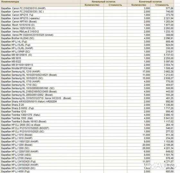This screenshot has width=180, height=173.
Task: Click the row Барабан Ricoh 1015/1018 (O)
Action: pyautogui.click(x=87, y=25)
